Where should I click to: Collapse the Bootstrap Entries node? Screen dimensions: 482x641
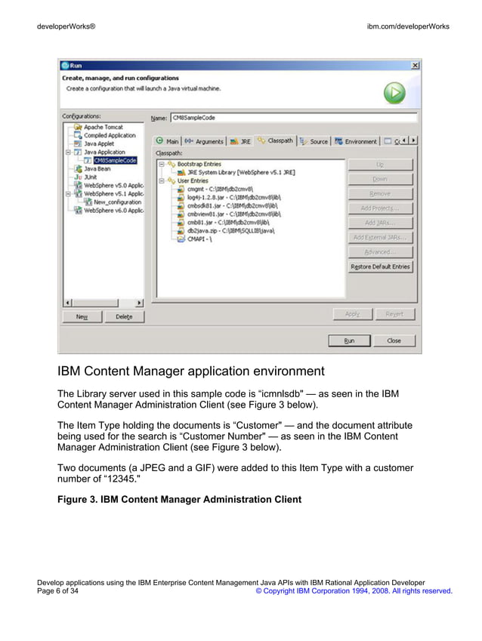(x=162, y=164)
